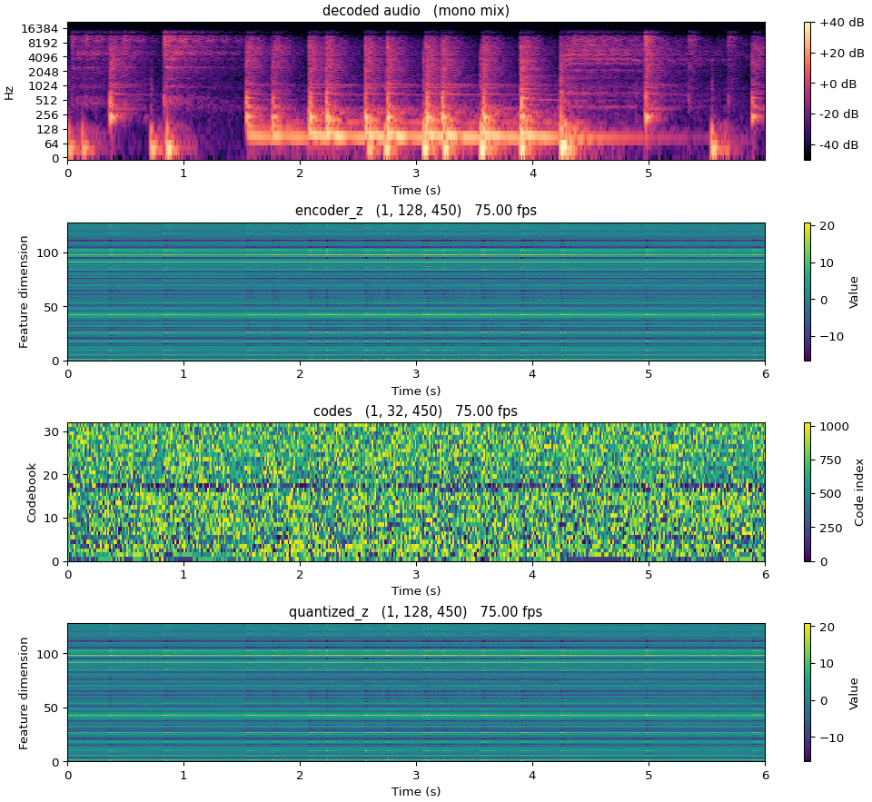Click the 512 Hz tick label
Image resolution: width=872 pixels, height=802 pixels.
(46, 101)
